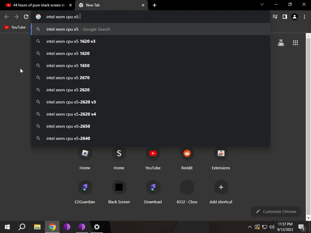The width and height of the screenshot is (311, 233).
Task: Open the Windows Start menu
Action: pos(7,227)
